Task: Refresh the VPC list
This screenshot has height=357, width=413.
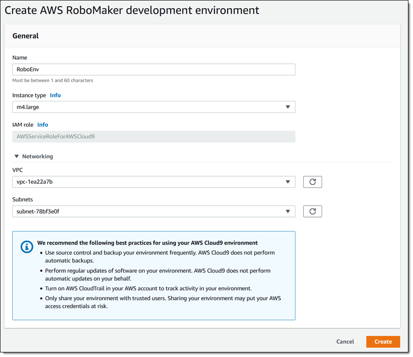Action: pyautogui.click(x=313, y=182)
